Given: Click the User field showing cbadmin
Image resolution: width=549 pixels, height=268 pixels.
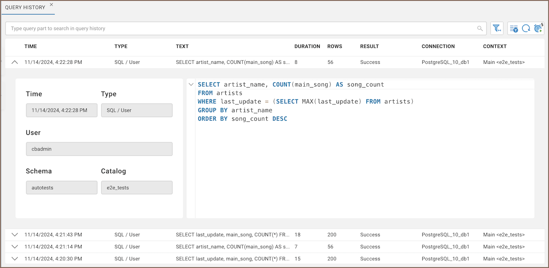Looking at the screenshot, I should 99,149.
